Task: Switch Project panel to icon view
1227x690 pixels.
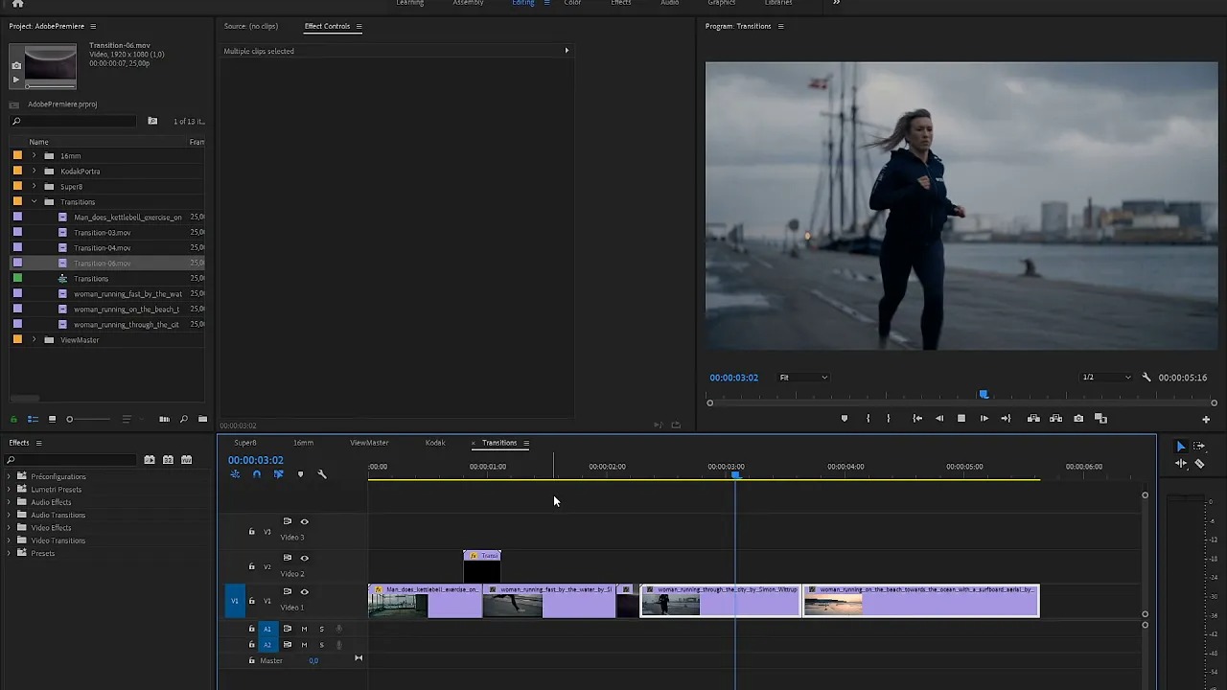Action: 52,419
